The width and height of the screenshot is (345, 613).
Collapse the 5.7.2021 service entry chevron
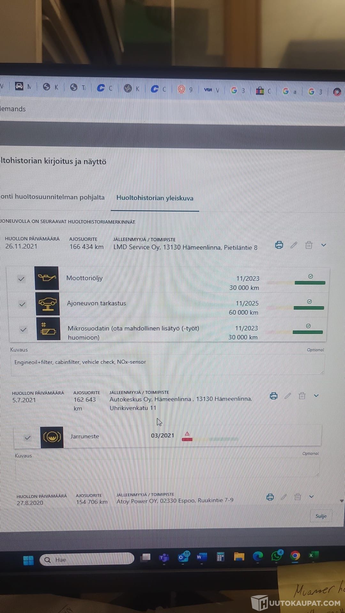[316, 396]
